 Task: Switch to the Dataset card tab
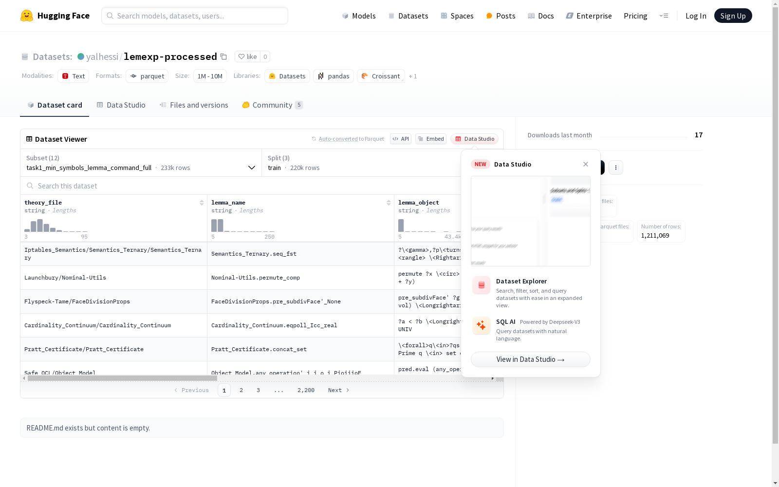(x=55, y=105)
